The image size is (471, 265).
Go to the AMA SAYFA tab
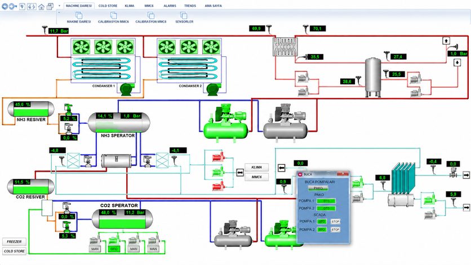pyautogui.click(x=214, y=6)
